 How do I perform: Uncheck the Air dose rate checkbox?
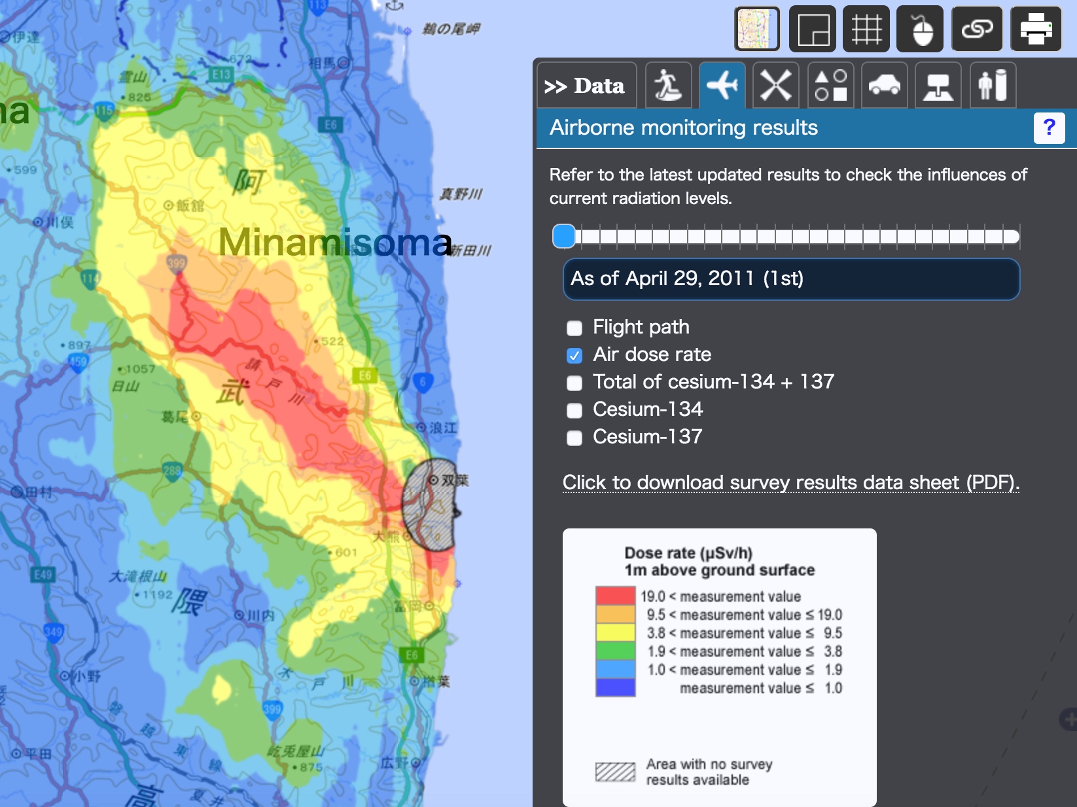(x=574, y=355)
